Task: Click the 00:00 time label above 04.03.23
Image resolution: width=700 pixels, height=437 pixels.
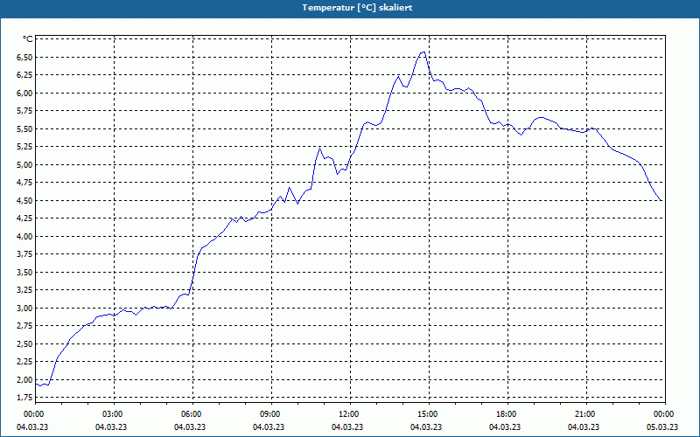Action: pyautogui.click(x=33, y=414)
